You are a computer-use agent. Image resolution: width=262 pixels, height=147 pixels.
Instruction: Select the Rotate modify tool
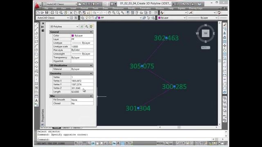[225, 50]
